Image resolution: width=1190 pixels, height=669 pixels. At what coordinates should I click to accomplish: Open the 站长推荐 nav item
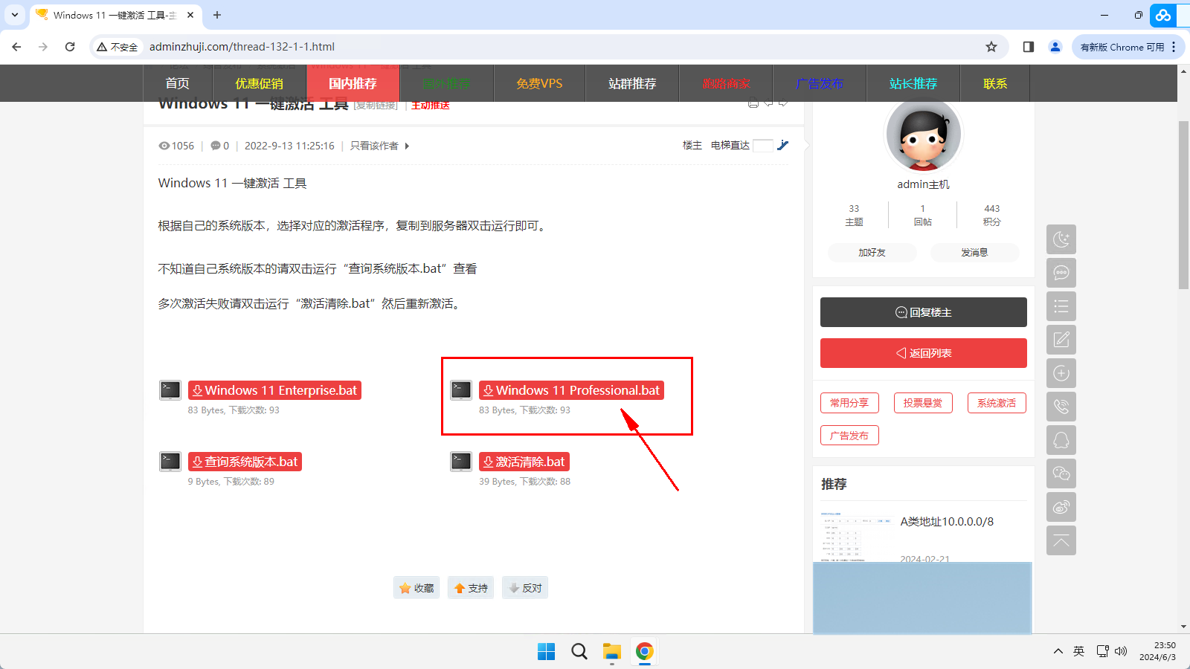coord(913,83)
